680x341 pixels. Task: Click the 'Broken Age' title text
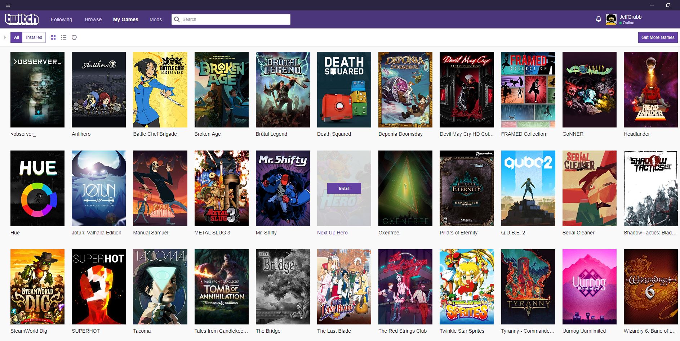208,134
